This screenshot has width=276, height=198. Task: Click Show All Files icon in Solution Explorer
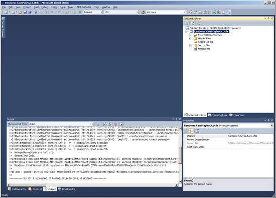193,23
